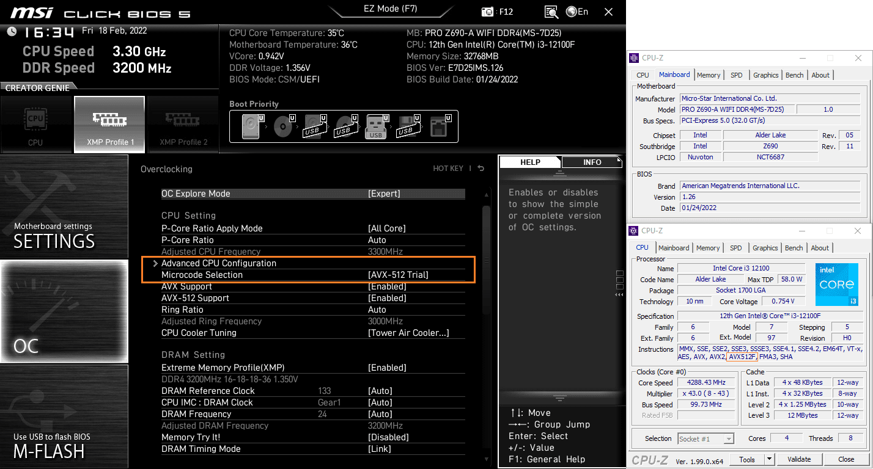Open the BIOS search magnifier icon
Screen dimensions: 873x469
pos(551,12)
